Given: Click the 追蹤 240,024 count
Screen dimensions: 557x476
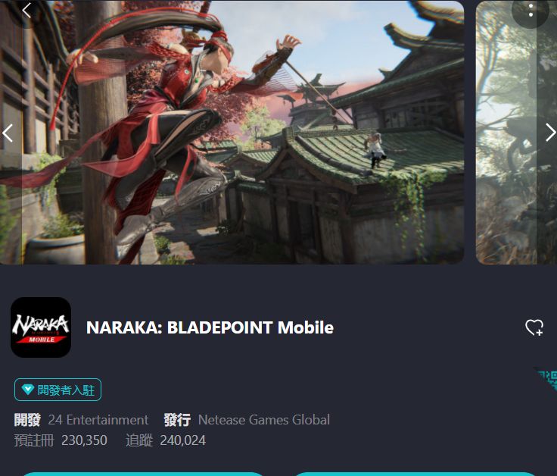Looking at the screenshot, I should tap(166, 440).
